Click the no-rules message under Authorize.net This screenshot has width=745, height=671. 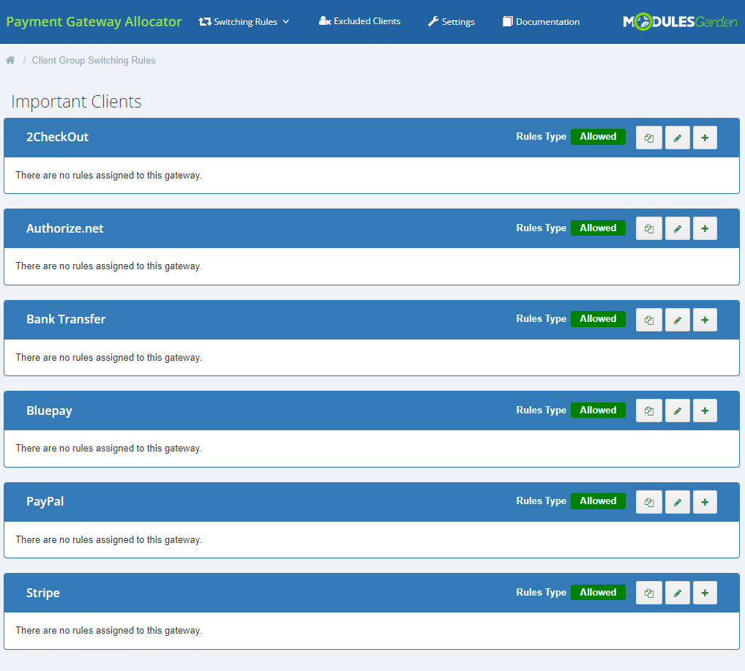pos(108,266)
